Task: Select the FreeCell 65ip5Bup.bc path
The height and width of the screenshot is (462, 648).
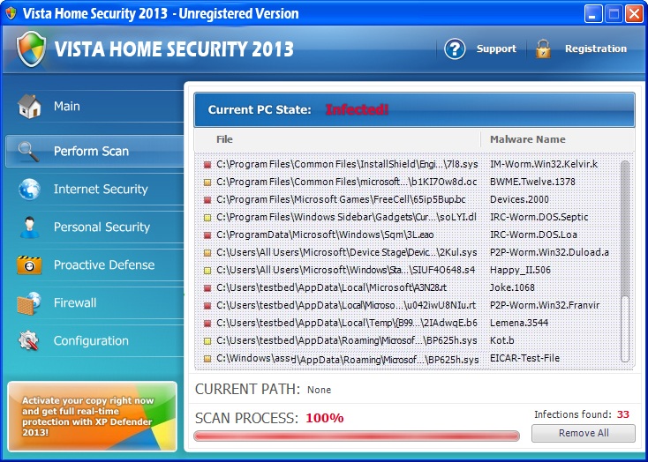Action: pyautogui.click(x=341, y=199)
